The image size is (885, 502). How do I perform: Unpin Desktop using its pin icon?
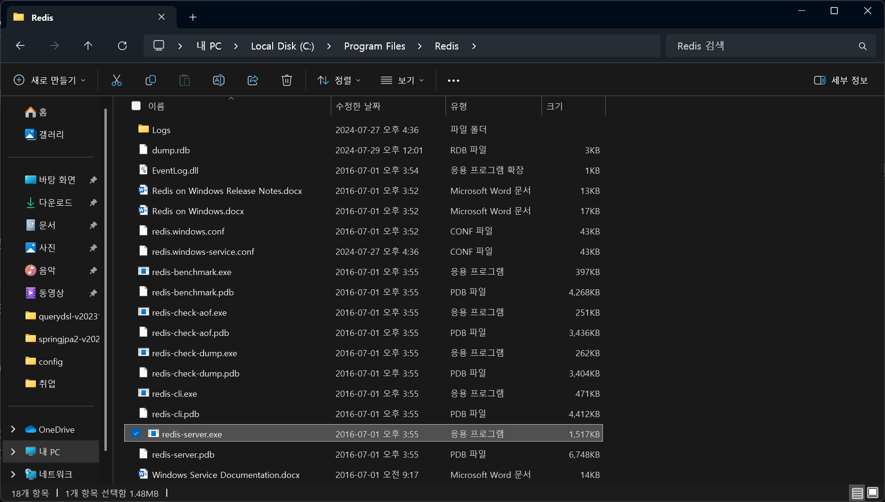tap(93, 180)
